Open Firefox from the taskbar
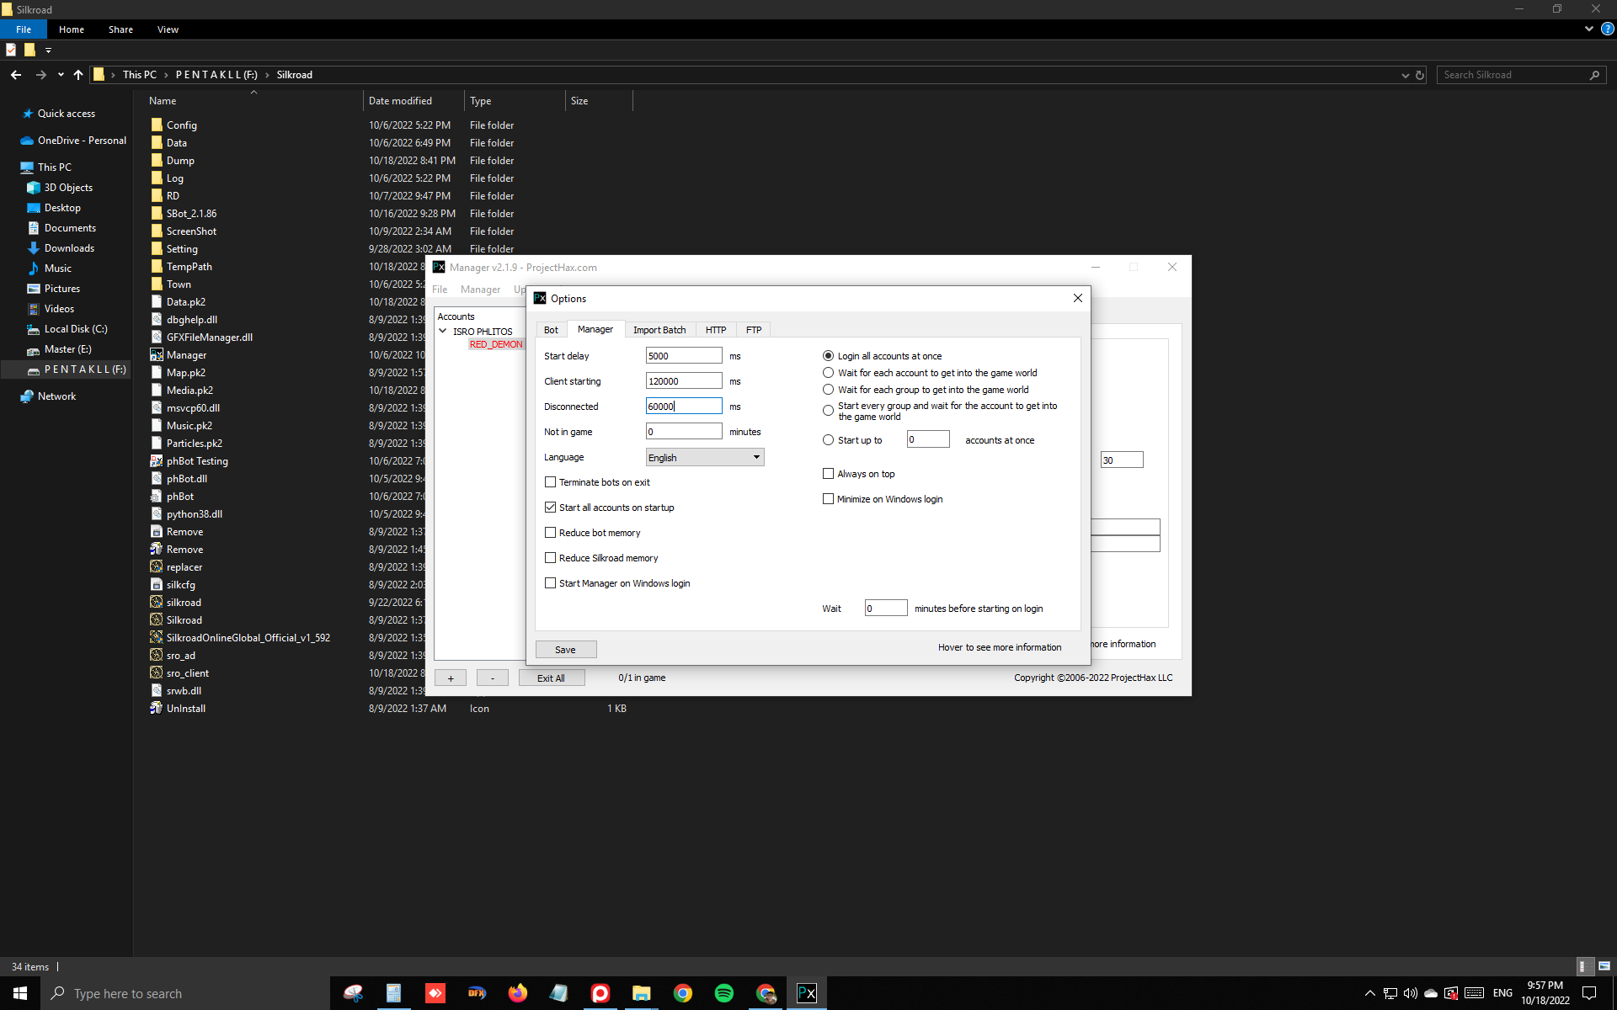This screenshot has width=1617, height=1010. (517, 993)
